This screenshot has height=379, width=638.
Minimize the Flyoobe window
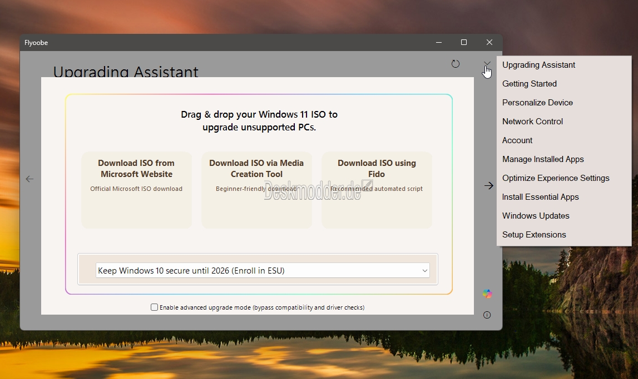[439, 42]
